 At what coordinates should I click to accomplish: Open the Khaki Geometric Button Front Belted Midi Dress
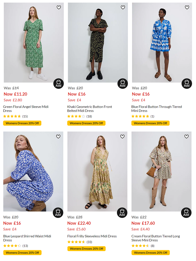coord(90,108)
